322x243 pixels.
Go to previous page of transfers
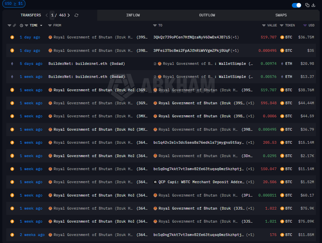46,15
